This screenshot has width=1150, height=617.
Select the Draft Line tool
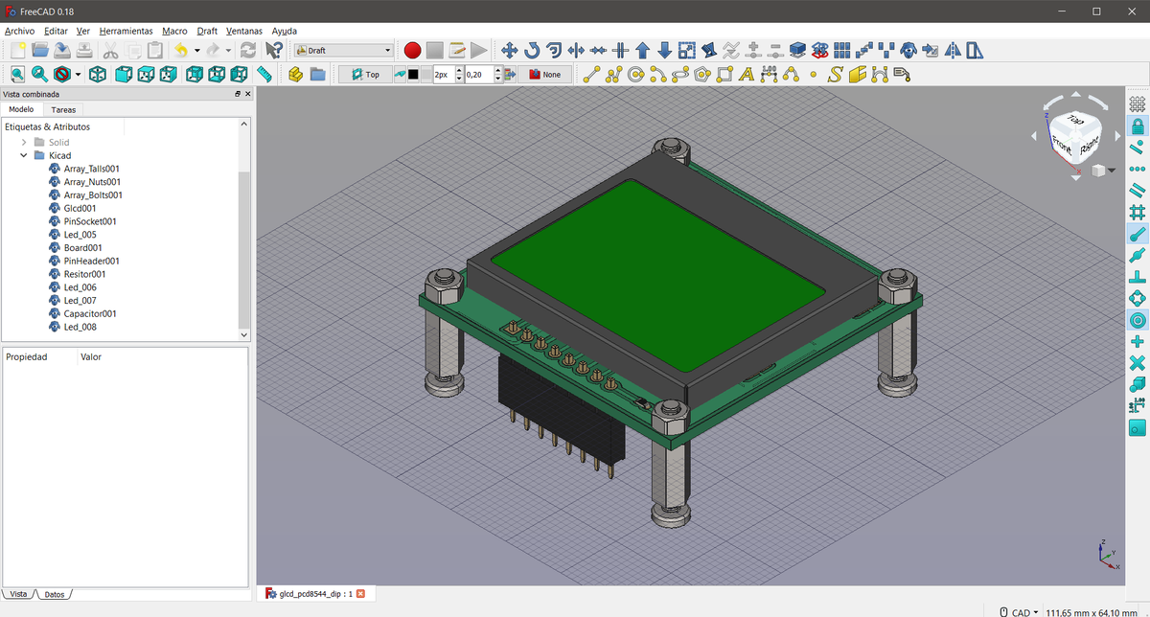pyautogui.click(x=591, y=74)
